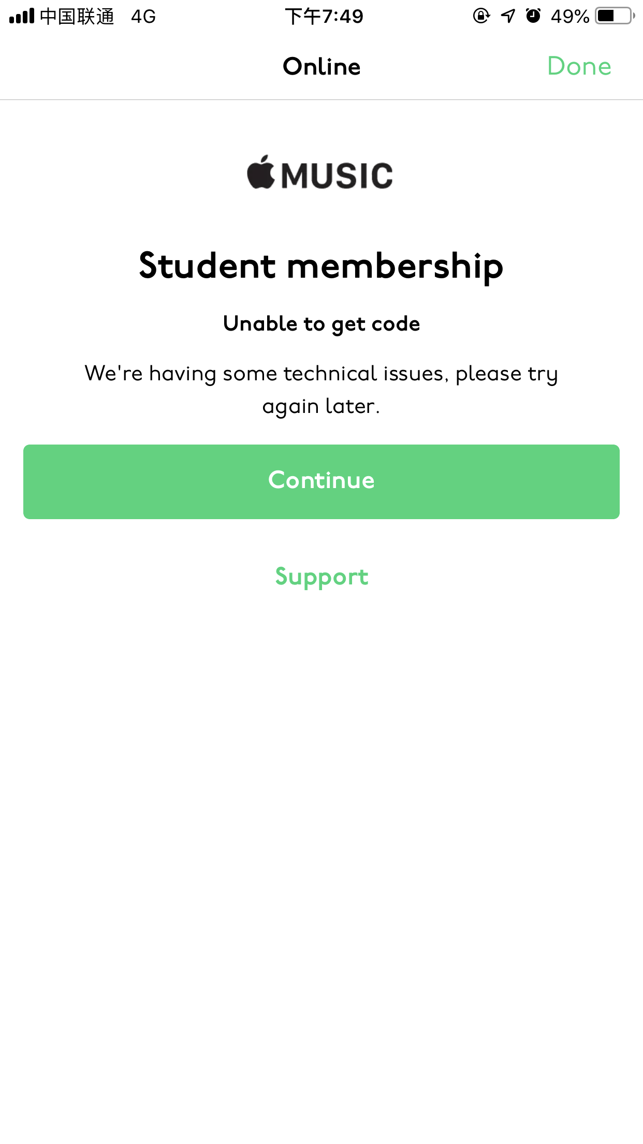
Task: Tap the Online page title
Action: tap(321, 66)
